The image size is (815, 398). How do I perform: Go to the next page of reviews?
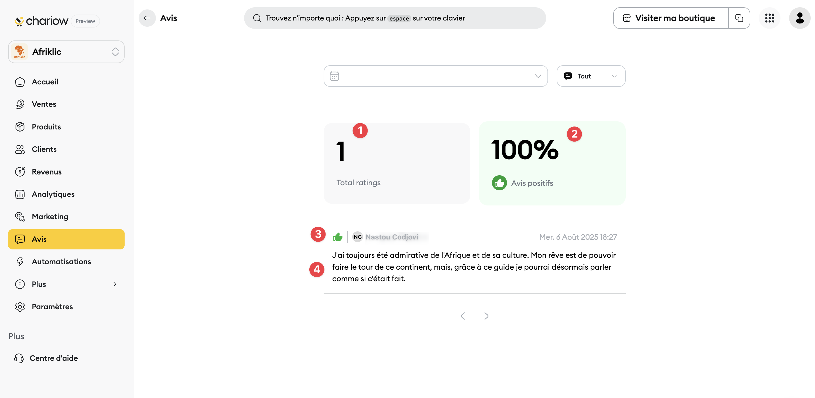tap(486, 316)
